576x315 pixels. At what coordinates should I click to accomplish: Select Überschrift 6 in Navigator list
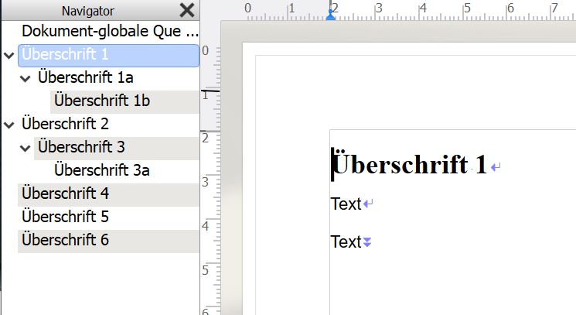[x=66, y=239]
